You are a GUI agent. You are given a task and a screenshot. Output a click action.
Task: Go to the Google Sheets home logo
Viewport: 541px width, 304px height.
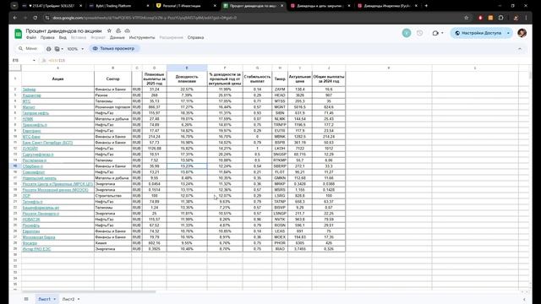(x=18, y=34)
